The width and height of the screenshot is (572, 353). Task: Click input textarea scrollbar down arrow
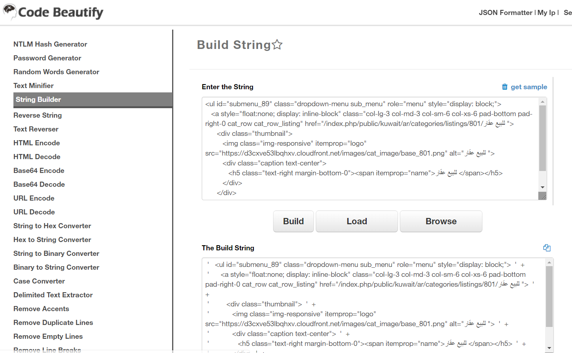tap(542, 187)
